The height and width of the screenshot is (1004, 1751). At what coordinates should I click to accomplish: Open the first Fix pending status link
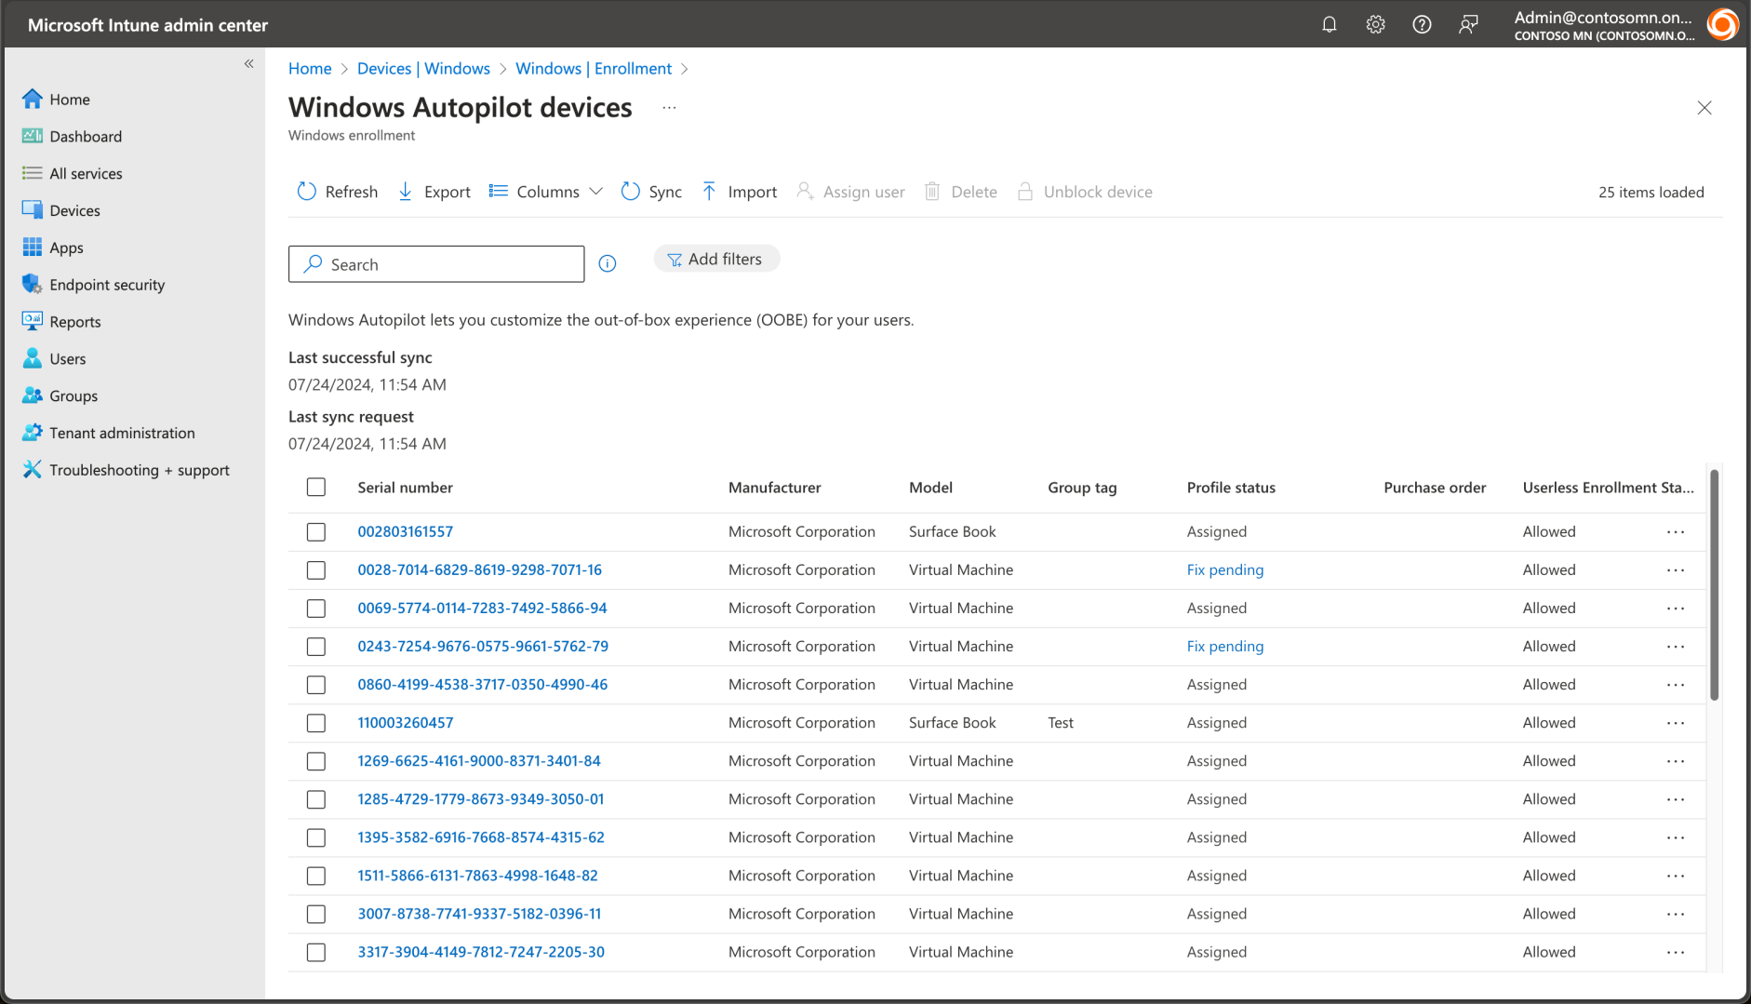[x=1224, y=570]
